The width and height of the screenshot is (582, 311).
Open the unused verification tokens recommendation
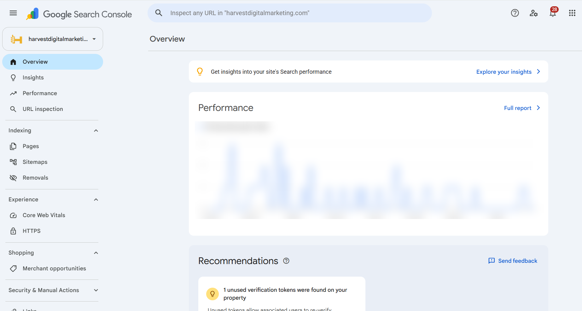(x=282, y=294)
